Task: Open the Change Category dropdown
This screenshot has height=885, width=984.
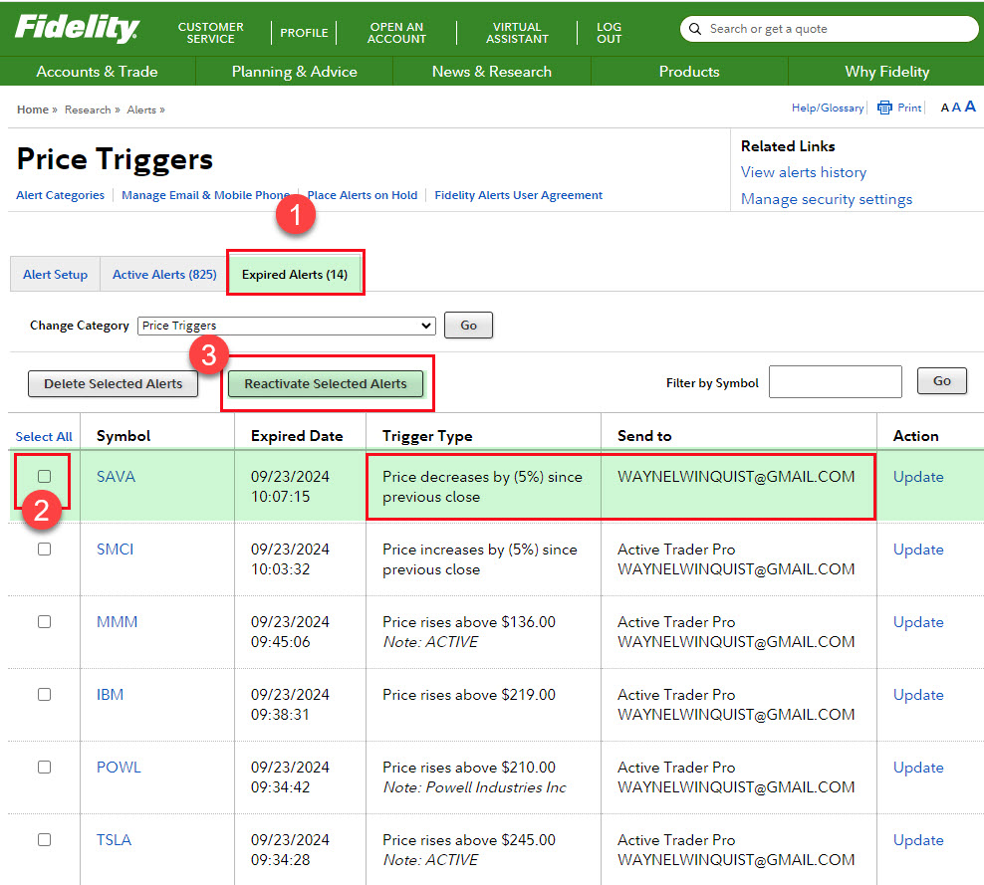Action: click(x=287, y=326)
